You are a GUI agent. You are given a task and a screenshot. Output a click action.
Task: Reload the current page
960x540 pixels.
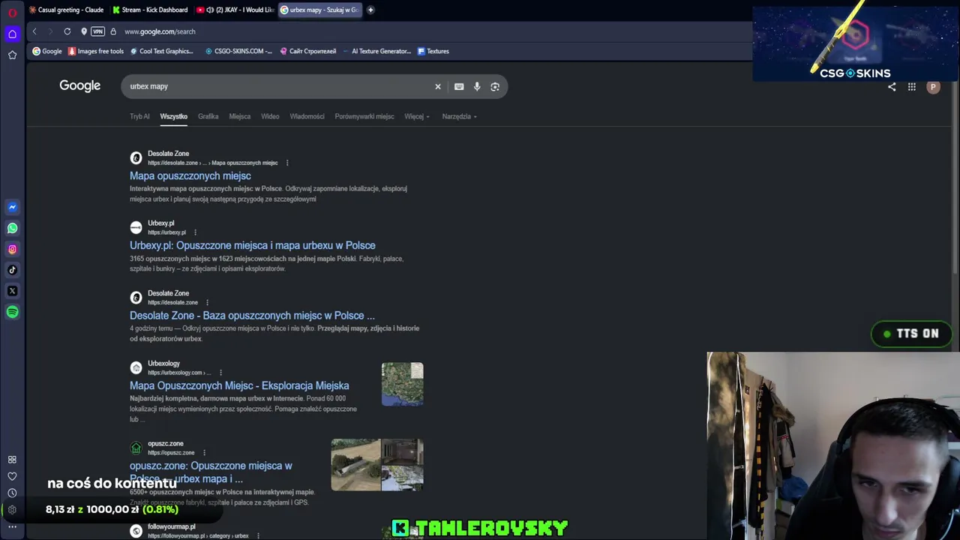pos(67,31)
